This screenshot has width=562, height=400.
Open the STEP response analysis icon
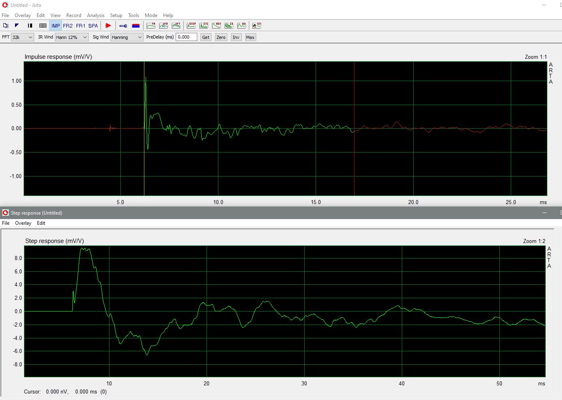pos(191,26)
